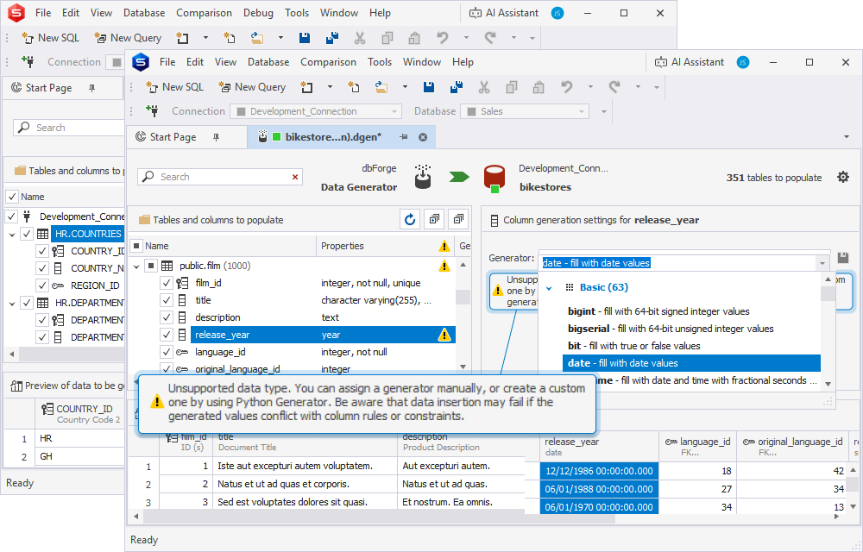Select bigint generator option
This screenshot has height=552, width=863.
[x=691, y=311]
